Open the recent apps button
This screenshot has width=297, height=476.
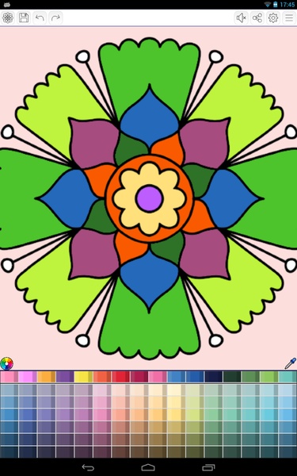[x=208, y=467]
